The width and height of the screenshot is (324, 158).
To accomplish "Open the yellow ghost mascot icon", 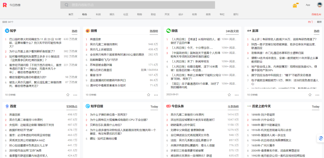I will tap(295, 6).
